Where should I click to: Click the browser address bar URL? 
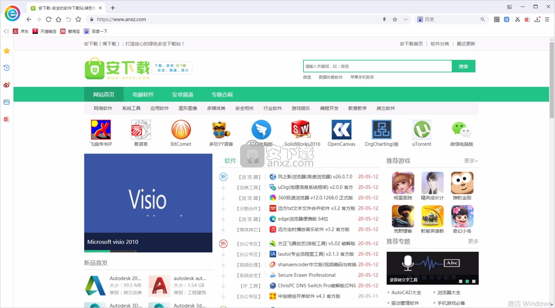[121, 19]
